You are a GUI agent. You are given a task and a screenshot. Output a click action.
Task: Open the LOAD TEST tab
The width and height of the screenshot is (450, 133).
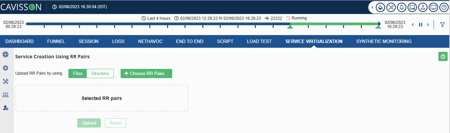coord(259,41)
